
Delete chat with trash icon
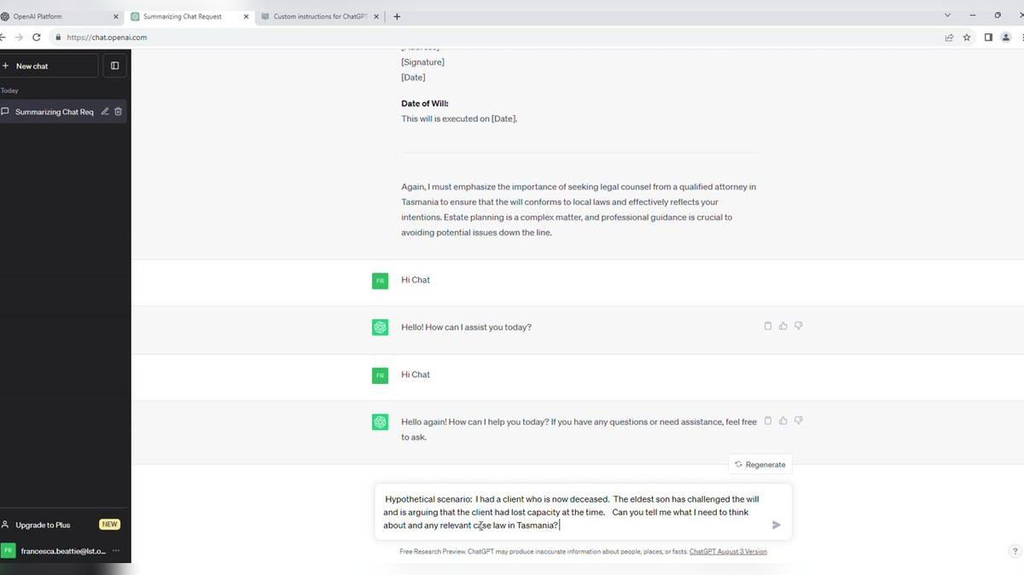click(119, 112)
